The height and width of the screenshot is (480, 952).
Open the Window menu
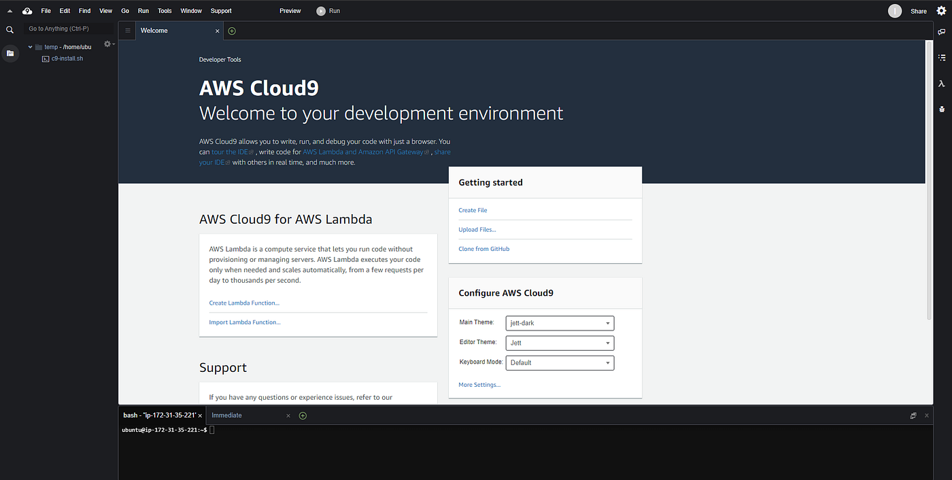click(x=191, y=11)
